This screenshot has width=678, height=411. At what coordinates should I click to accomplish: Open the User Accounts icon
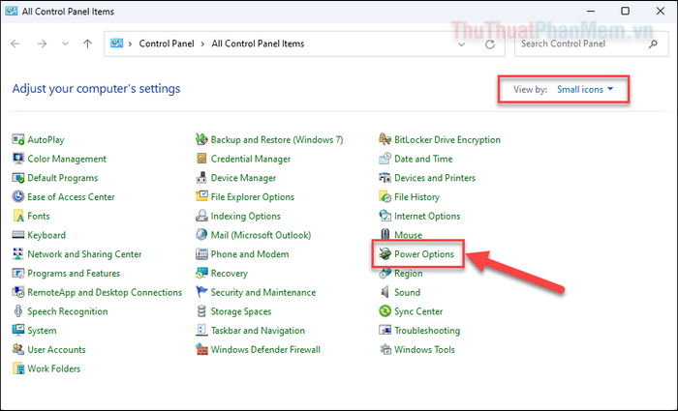pos(18,349)
